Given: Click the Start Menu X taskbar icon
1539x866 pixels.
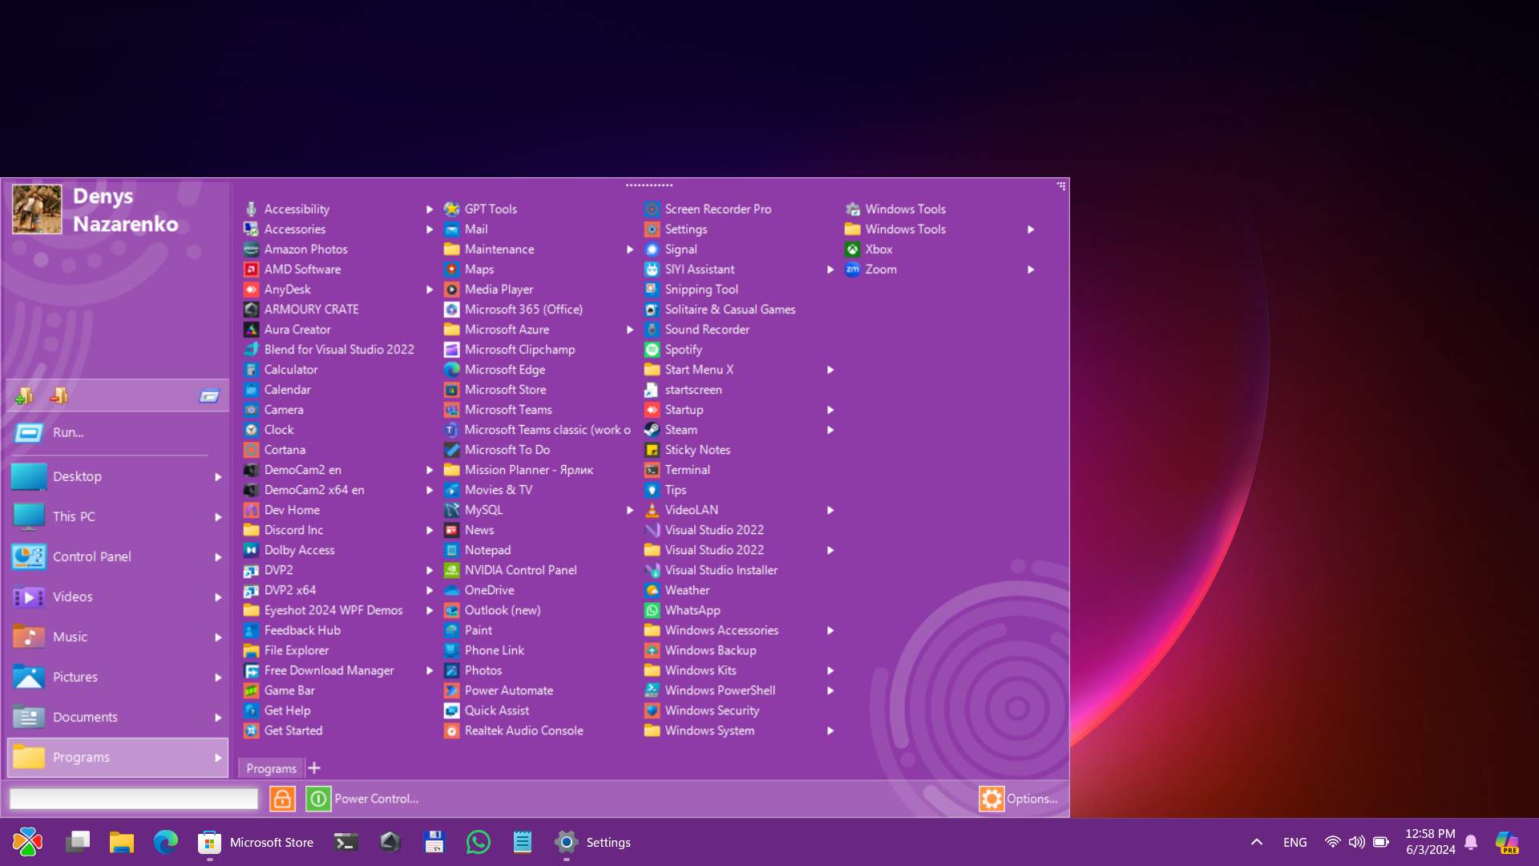Looking at the screenshot, I should click(28, 842).
